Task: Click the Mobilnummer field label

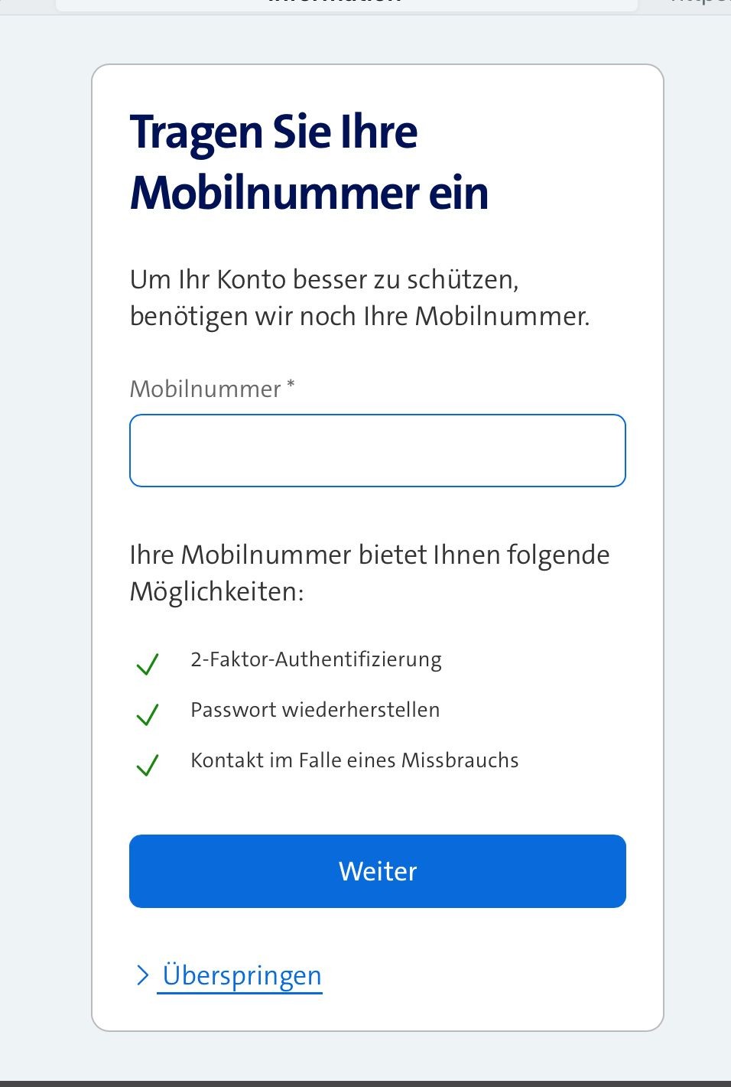Action: click(205, 389)
